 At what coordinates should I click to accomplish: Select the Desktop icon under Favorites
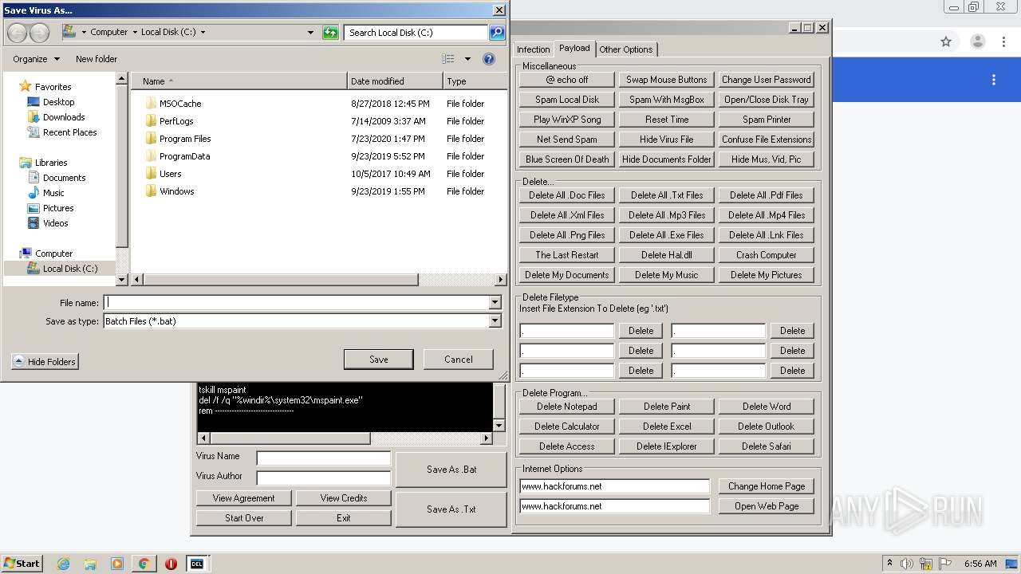coord(34,102)
